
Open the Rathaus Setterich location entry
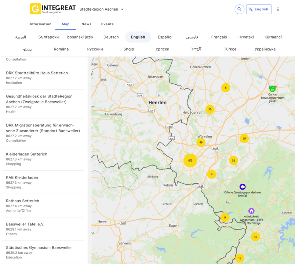[22, 201]
